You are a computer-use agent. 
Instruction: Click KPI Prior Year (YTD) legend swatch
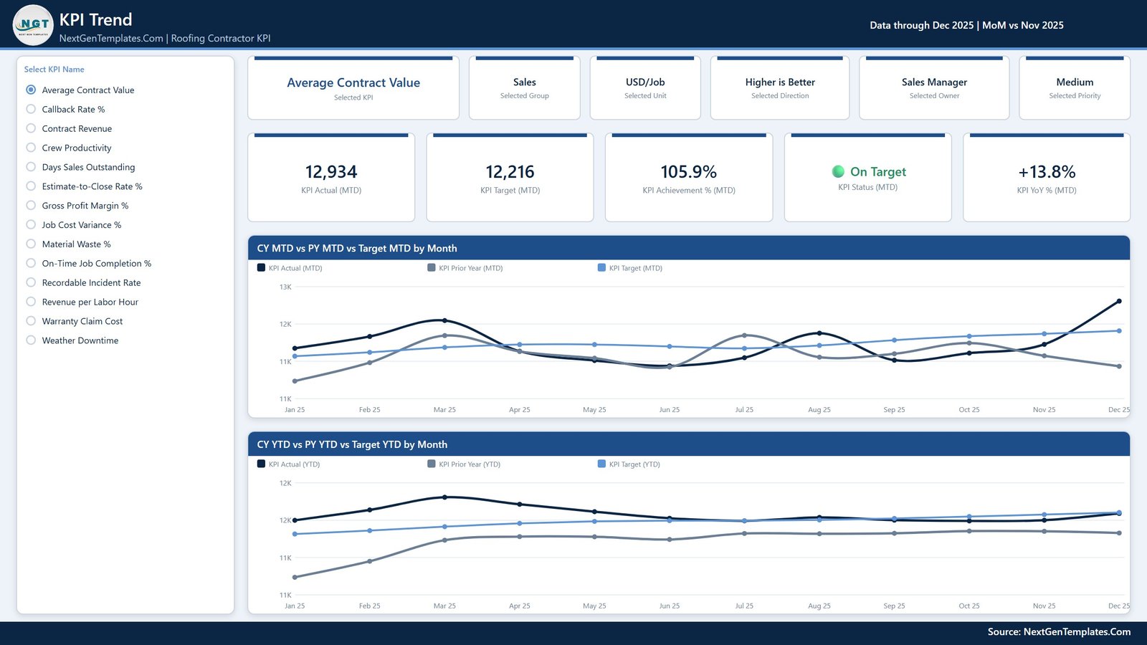click(432, 464)
